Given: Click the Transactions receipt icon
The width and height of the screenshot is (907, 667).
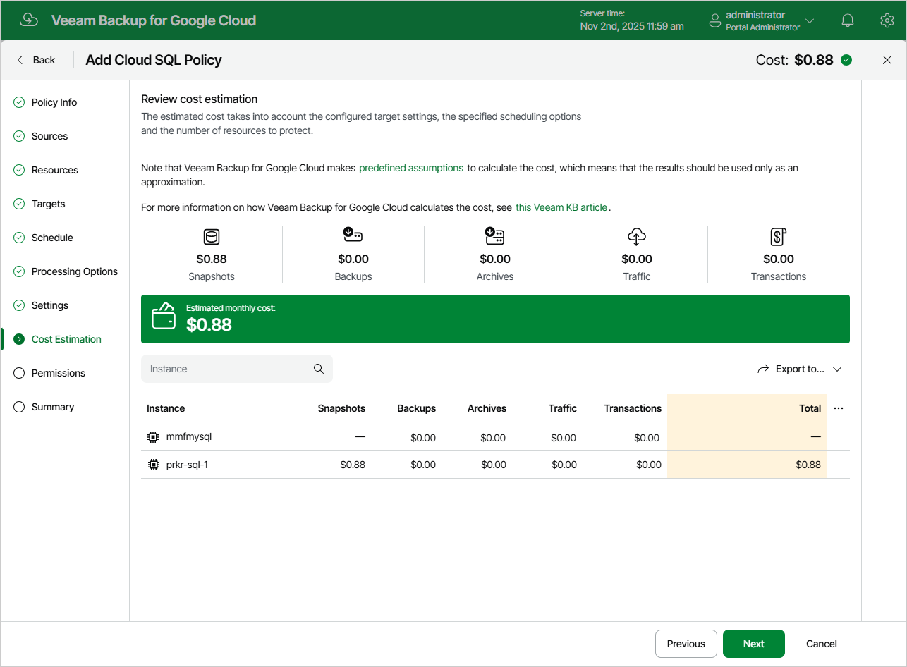Looking at the screenshot, I should pyautogui.click(x=779, y=236).
